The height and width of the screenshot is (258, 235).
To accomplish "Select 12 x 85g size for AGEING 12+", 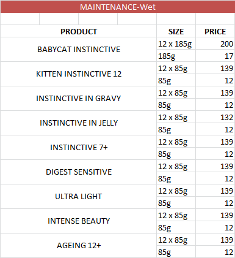I will click(176, 240).
